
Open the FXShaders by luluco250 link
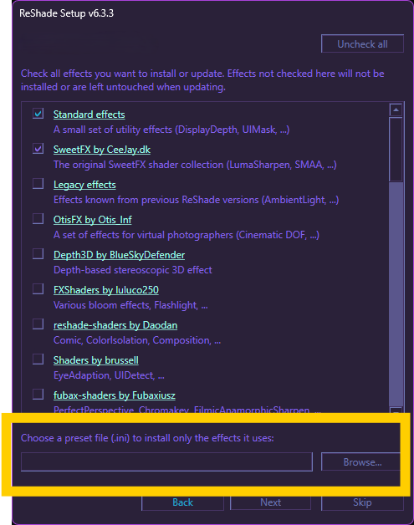(x=106, y=290)
